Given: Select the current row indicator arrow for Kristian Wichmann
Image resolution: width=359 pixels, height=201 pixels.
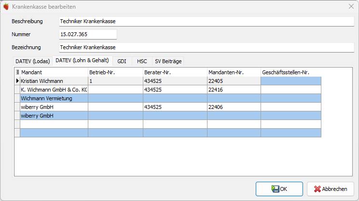Looking at the screenshot, I should pyautogui.click(x=17, y=81).
